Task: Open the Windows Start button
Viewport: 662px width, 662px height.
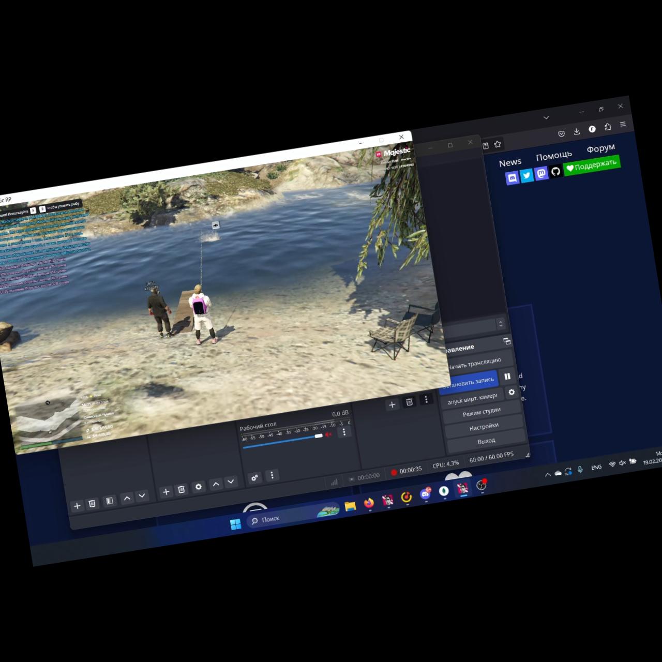Action: (x=235, y=524)
